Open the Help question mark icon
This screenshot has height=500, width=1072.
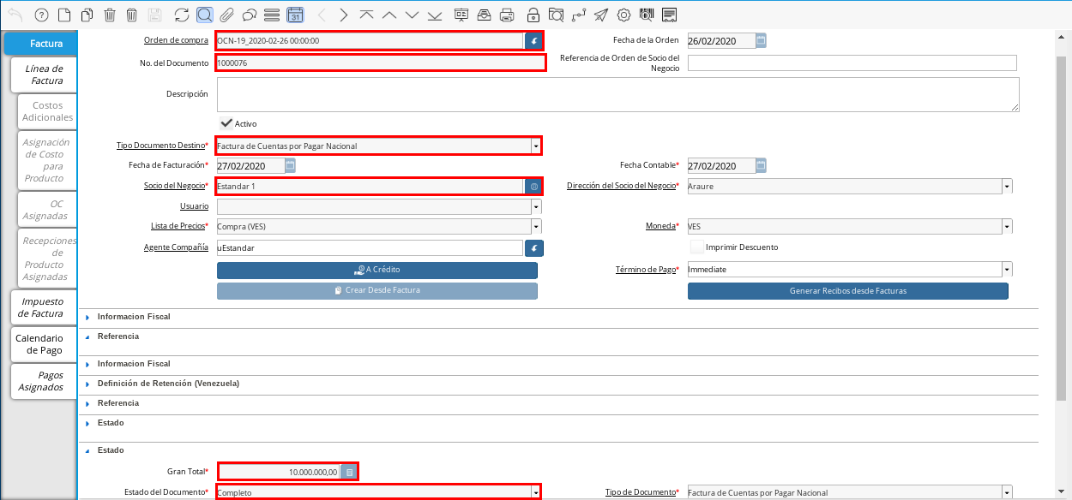point(41,15)
